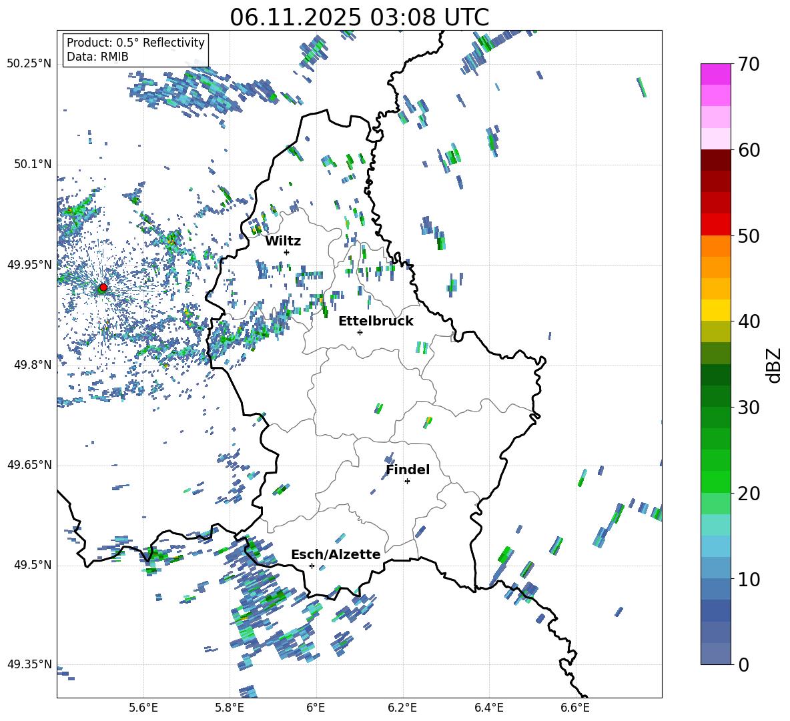Click the Esch/Alzette city label
The height and width of the screenshot is (721, 790).
(x=336, y=554)
